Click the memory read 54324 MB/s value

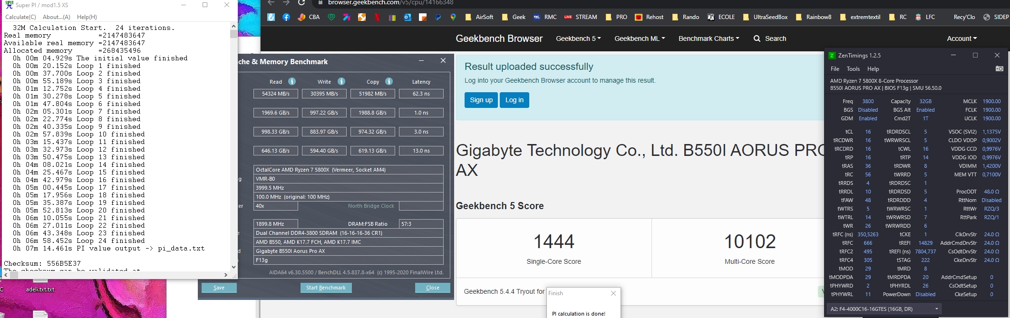pyautogui.click(x=276, y=94)
